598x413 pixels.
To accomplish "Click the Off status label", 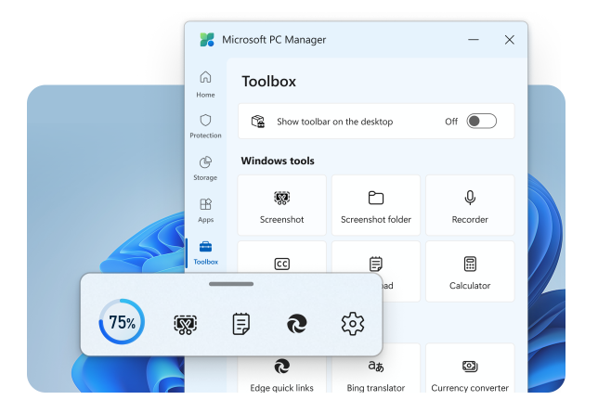I will pos(451,122).
